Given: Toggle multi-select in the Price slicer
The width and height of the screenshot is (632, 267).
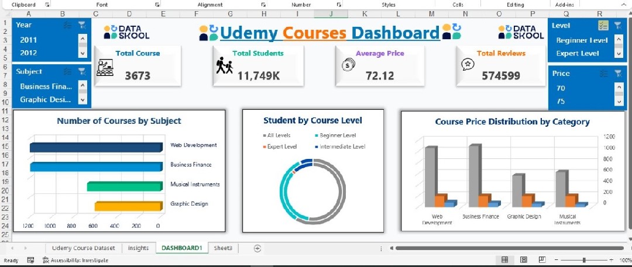Looking at the screenshot, I should (603, 73).
